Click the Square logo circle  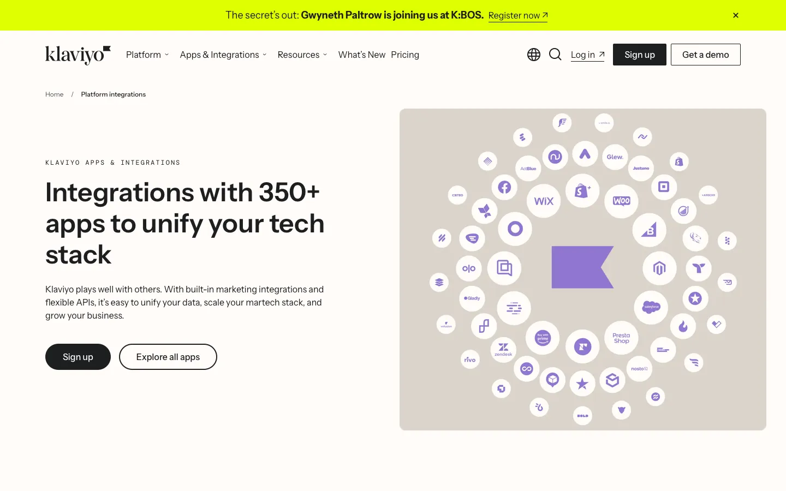664,187
